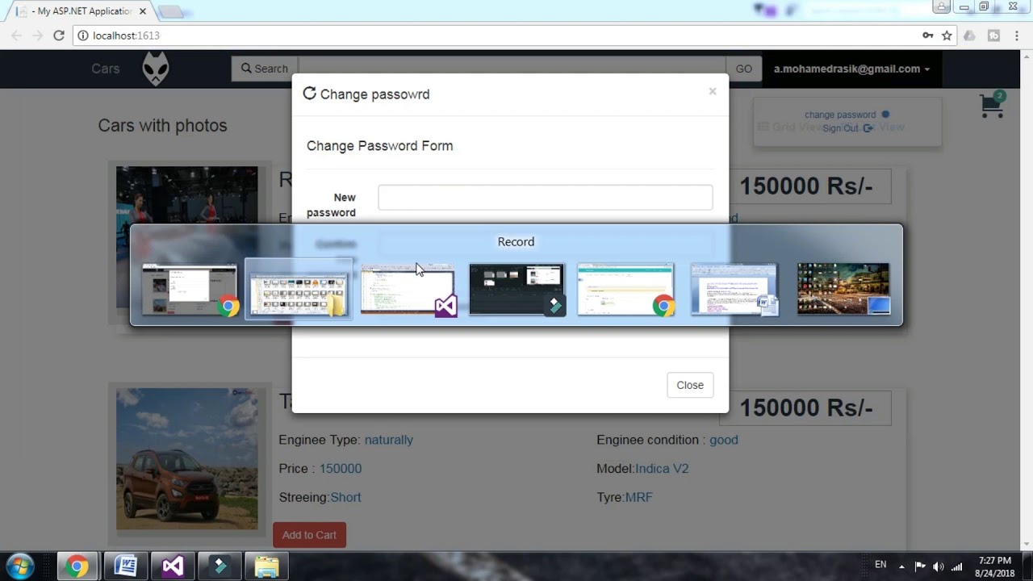Click the browser reload icon

coord(58,36)
